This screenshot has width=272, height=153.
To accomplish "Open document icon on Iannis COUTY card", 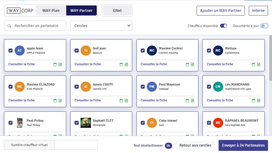I will pyautogui.click(x=126, y=100).
